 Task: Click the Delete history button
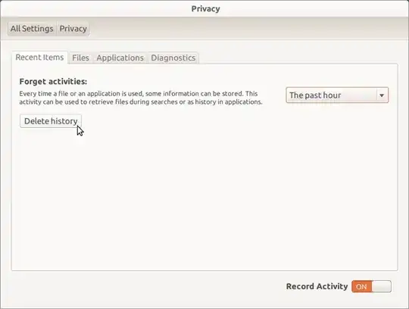click(51, 121)
